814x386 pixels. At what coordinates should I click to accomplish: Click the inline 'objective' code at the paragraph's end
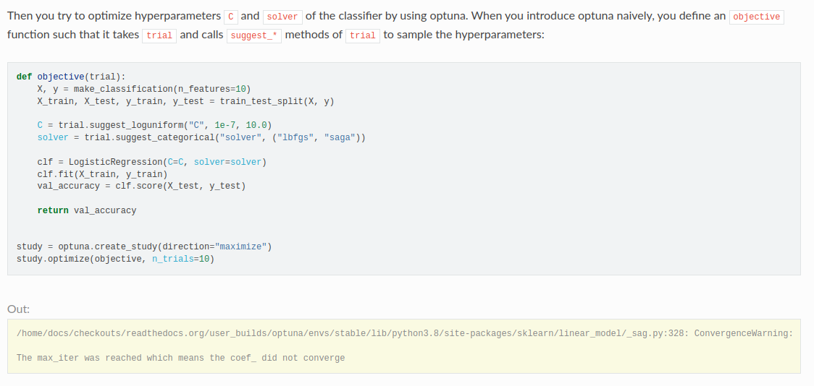(x=756, y=17)
